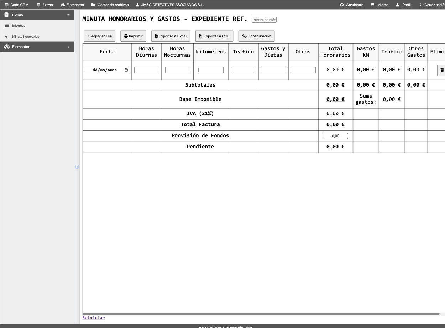Image resolution: width=445 pixels, height=328 pixels.
Task: Click the Gastos KM column header
Action: (x=366, y=52)
